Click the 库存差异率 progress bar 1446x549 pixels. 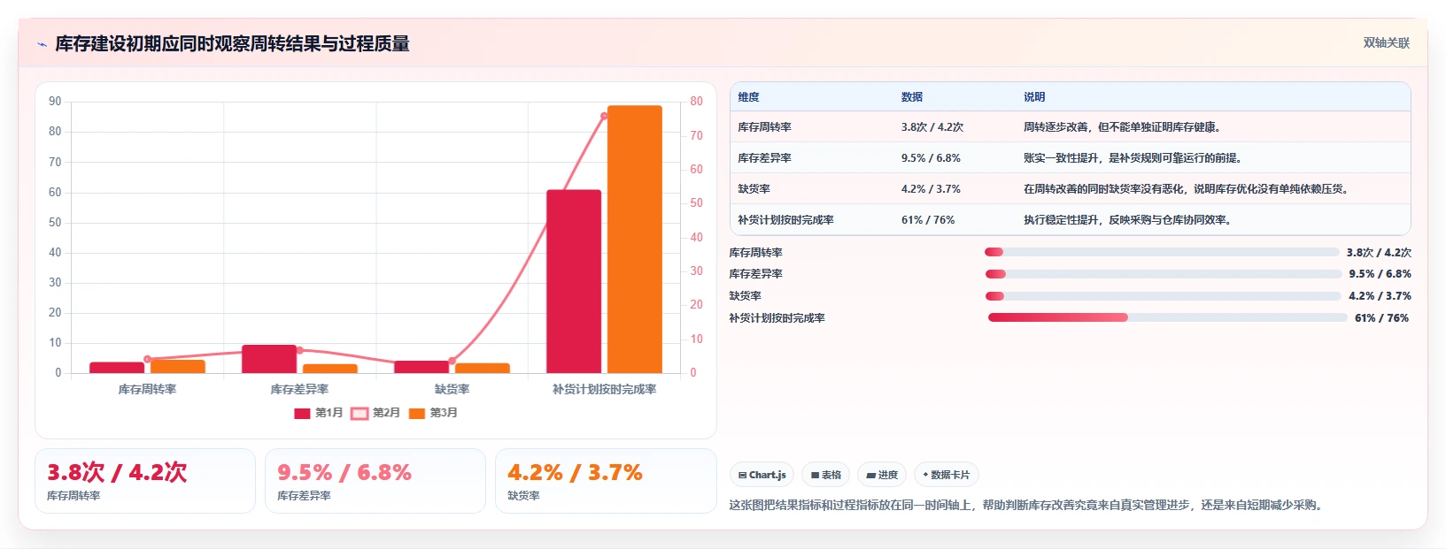click(1164, 274)
